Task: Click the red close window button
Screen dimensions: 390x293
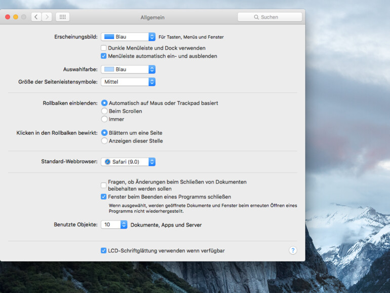Action: tap(8, 17)
